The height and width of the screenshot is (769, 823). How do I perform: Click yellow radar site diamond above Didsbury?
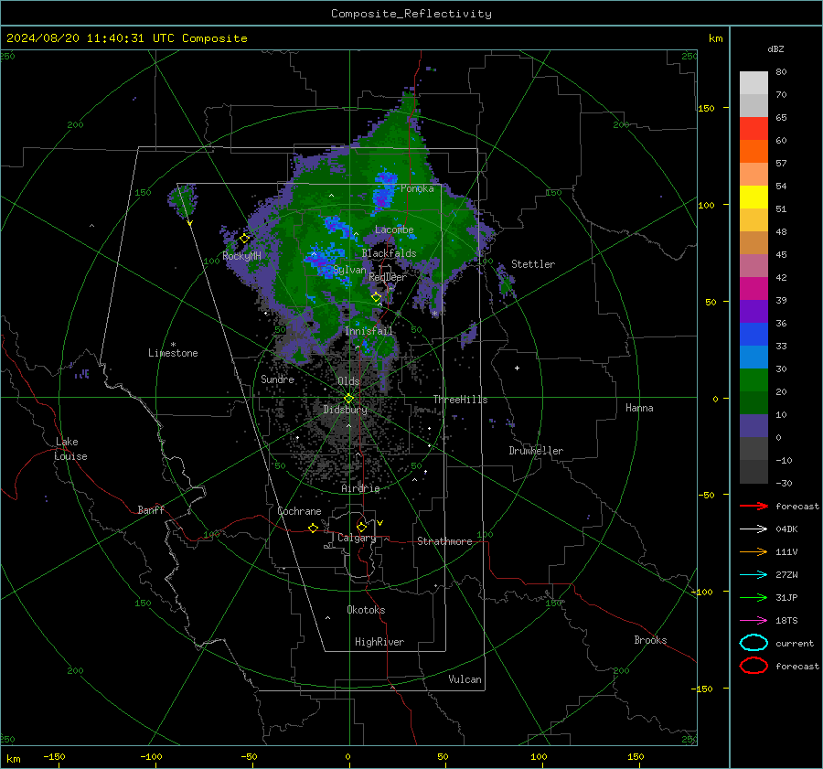point(348,399)
